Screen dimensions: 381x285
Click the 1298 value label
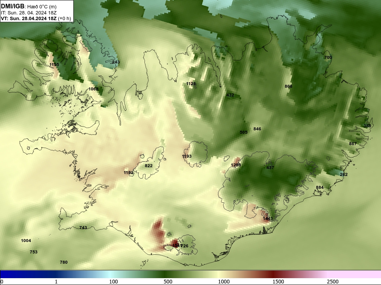(x=236, y=165)
